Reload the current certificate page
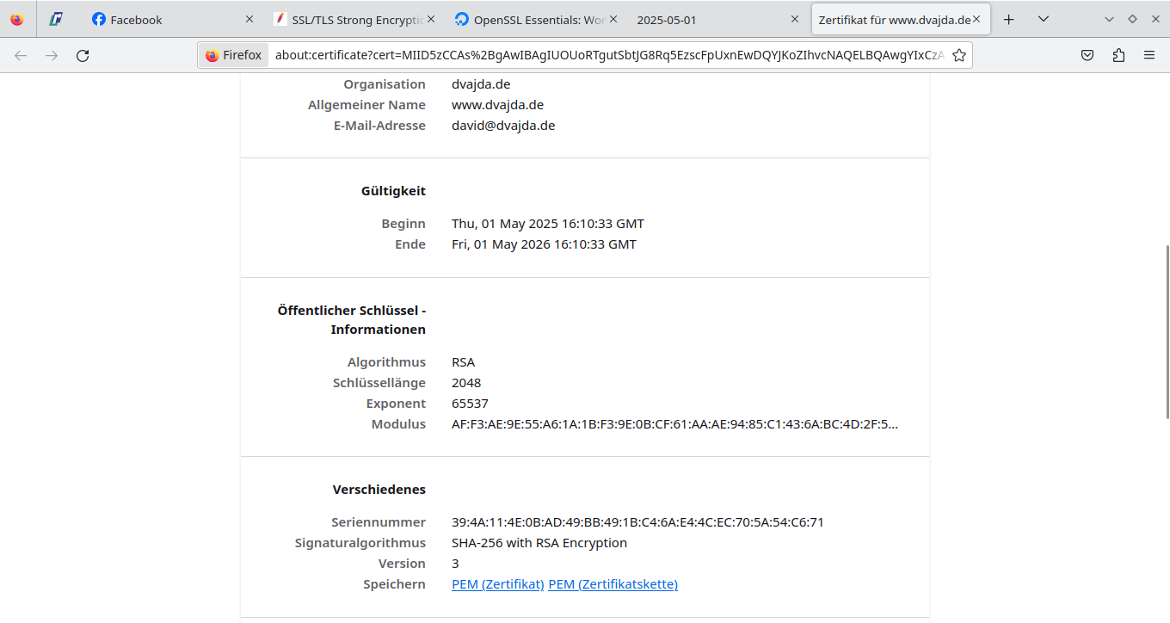This screenshot has height=623, width=1170. 83,55
